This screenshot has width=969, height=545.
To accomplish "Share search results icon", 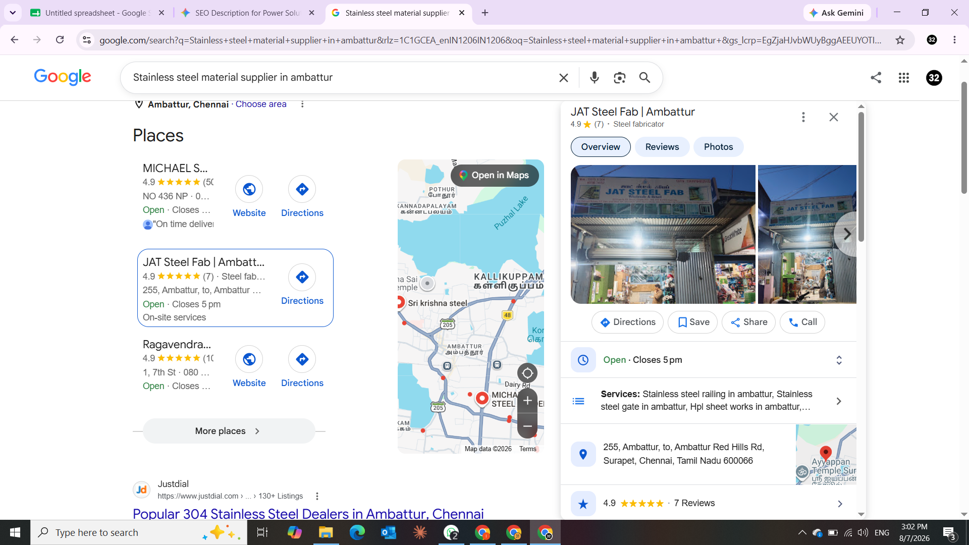I will pos(876,78).
